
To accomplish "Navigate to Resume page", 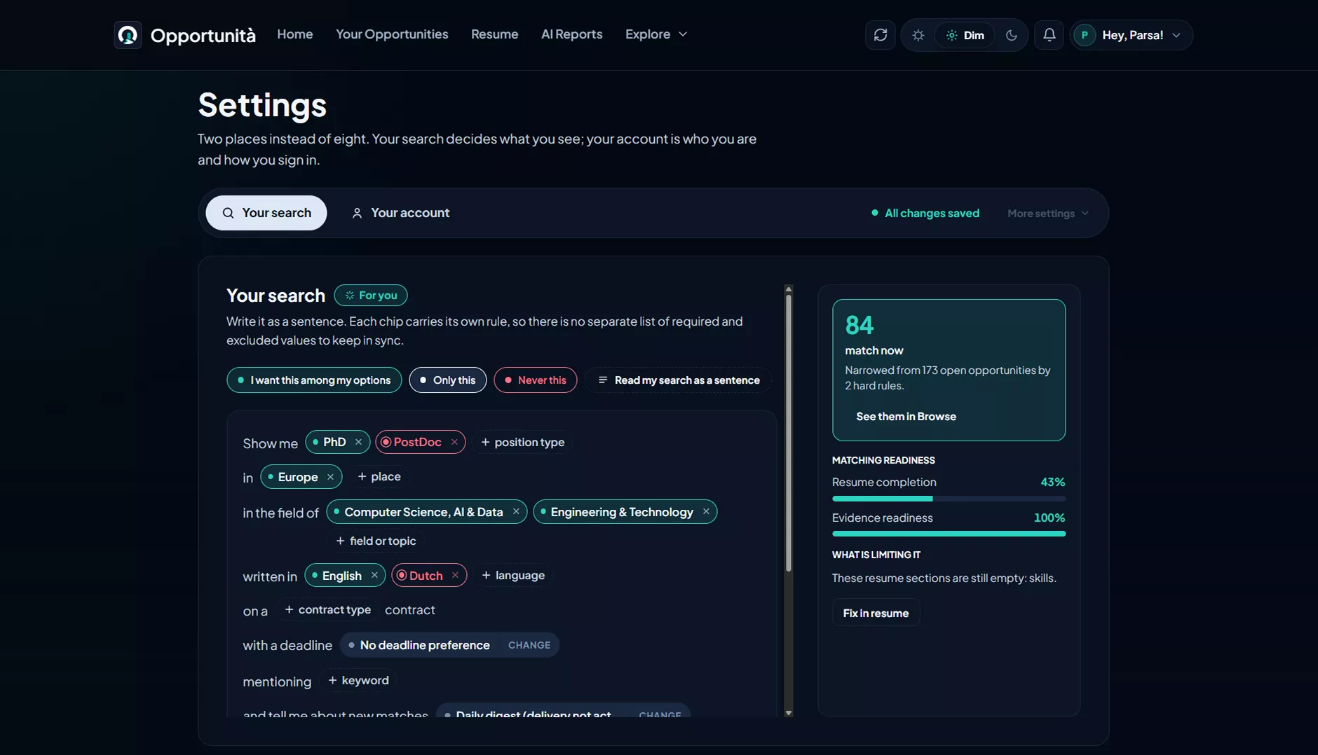I will tap(495, 34).
